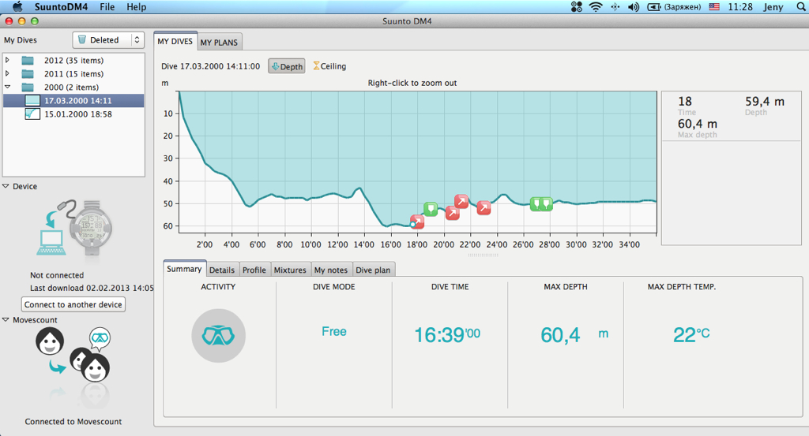The height and width of the screenshot is (436, 809).
Task: Open the Mixtures tab
Action: coord(289,270)
